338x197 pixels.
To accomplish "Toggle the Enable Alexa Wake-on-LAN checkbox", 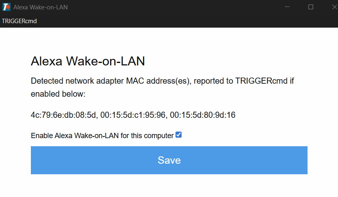I will point(178,135).
